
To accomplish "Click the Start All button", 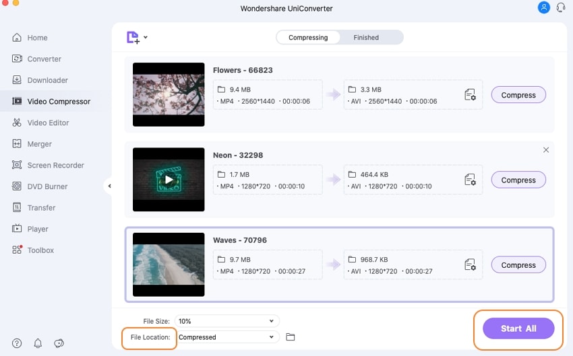I will pos(518,328).
